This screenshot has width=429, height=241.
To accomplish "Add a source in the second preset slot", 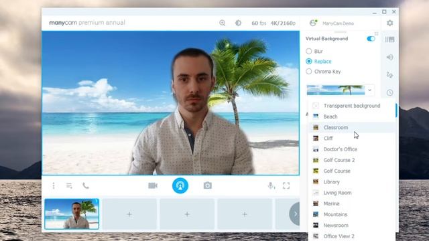I will pos(129,214).
